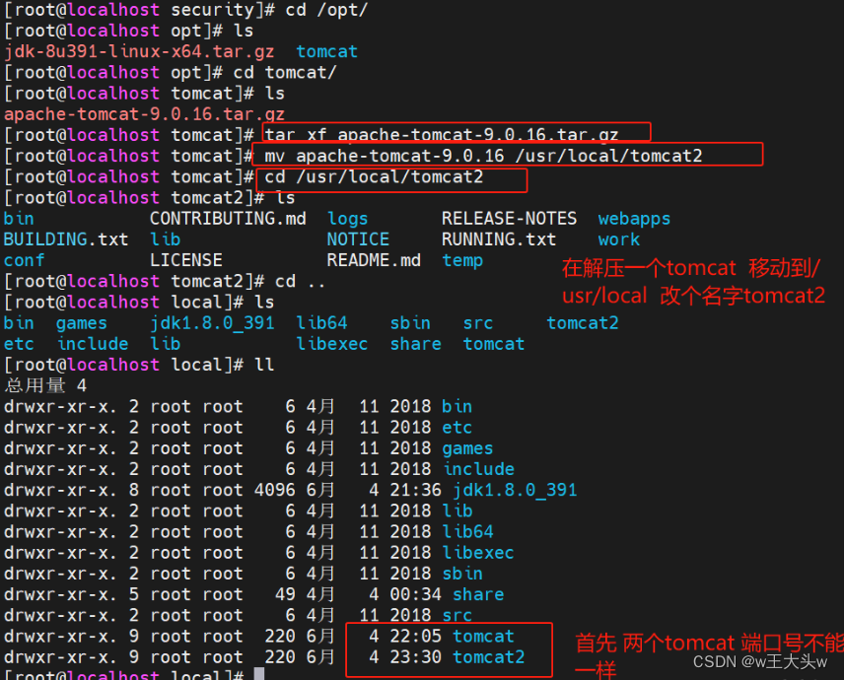Click the 'mv apache-tomcat-9.0.16 /usr/local/tomcat2' command
The width and height of the screenshot is (844, 680).
tap(483, 156)
